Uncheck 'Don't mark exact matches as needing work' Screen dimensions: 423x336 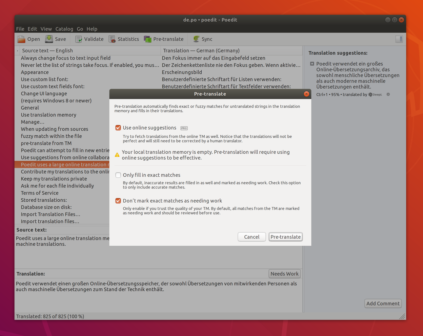pyautogui.click(x=118, y=201)
